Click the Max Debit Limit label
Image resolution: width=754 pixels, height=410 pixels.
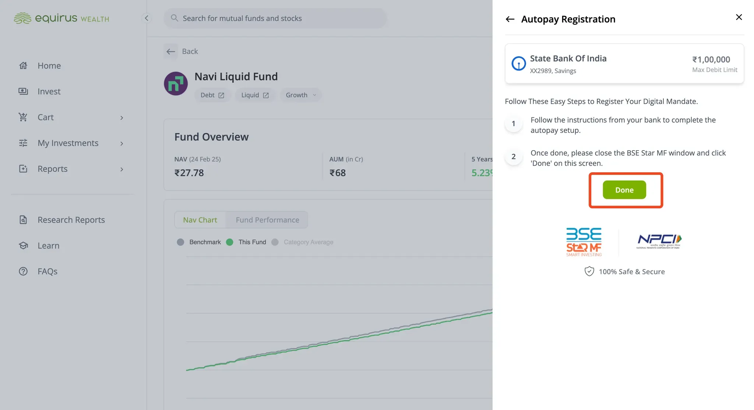[715, 70]
